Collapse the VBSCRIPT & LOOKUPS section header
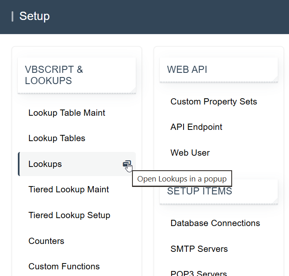The image size is (289, 276). click(x=77, y=75)
